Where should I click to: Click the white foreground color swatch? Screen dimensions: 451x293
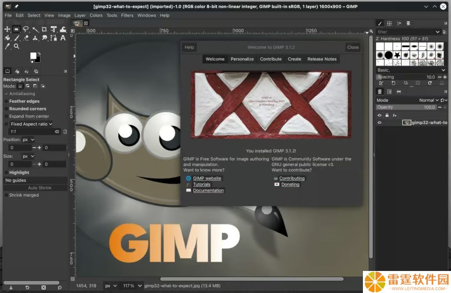tap(33, 55)
